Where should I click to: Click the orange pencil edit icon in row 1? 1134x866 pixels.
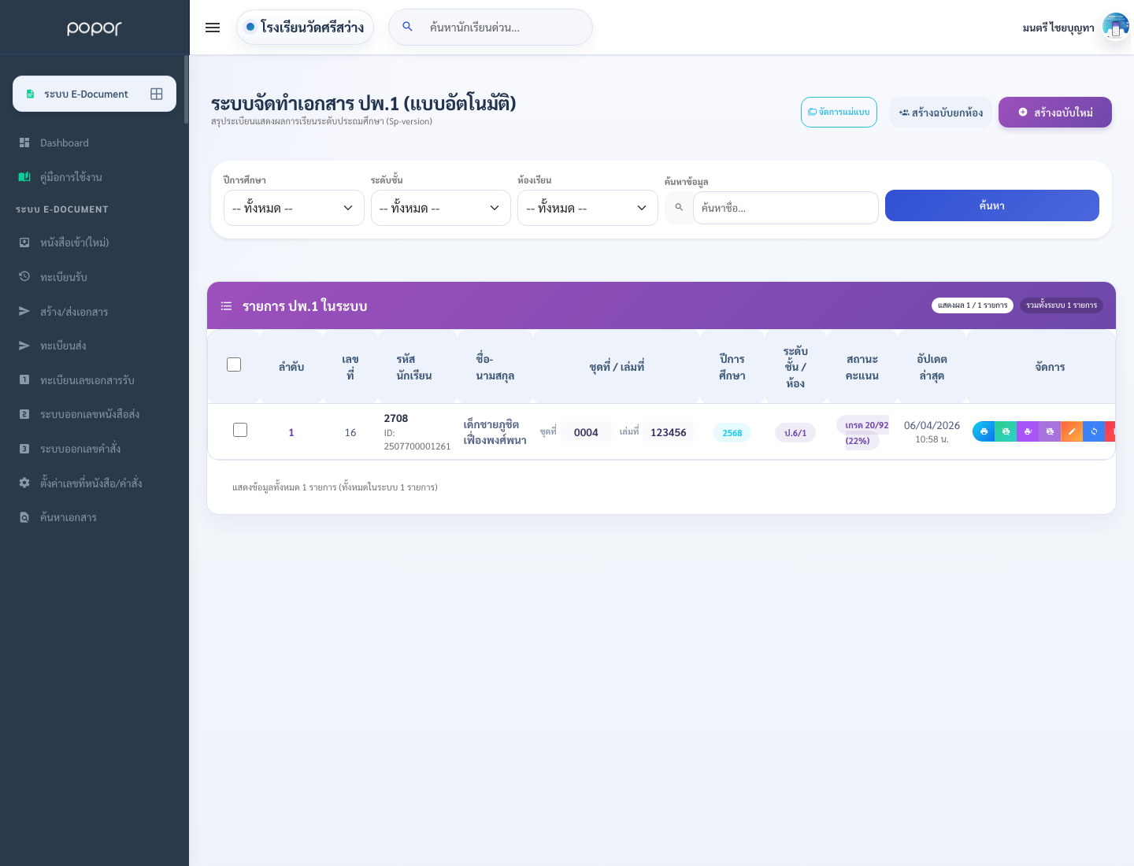(1072, 431)
